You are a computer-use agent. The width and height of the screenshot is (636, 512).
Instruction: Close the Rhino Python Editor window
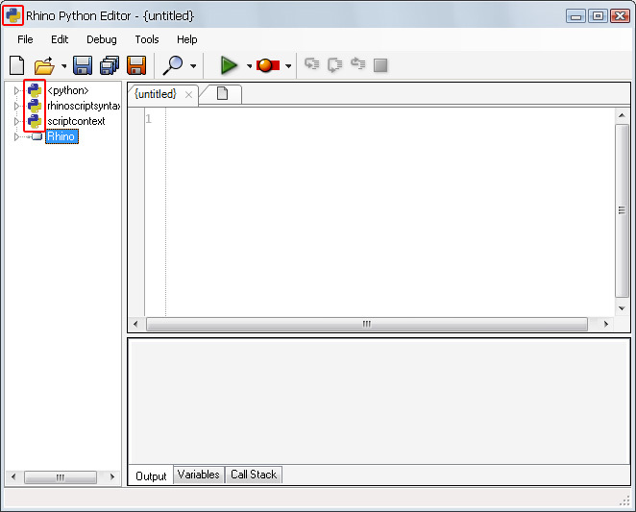coord(621,15)
